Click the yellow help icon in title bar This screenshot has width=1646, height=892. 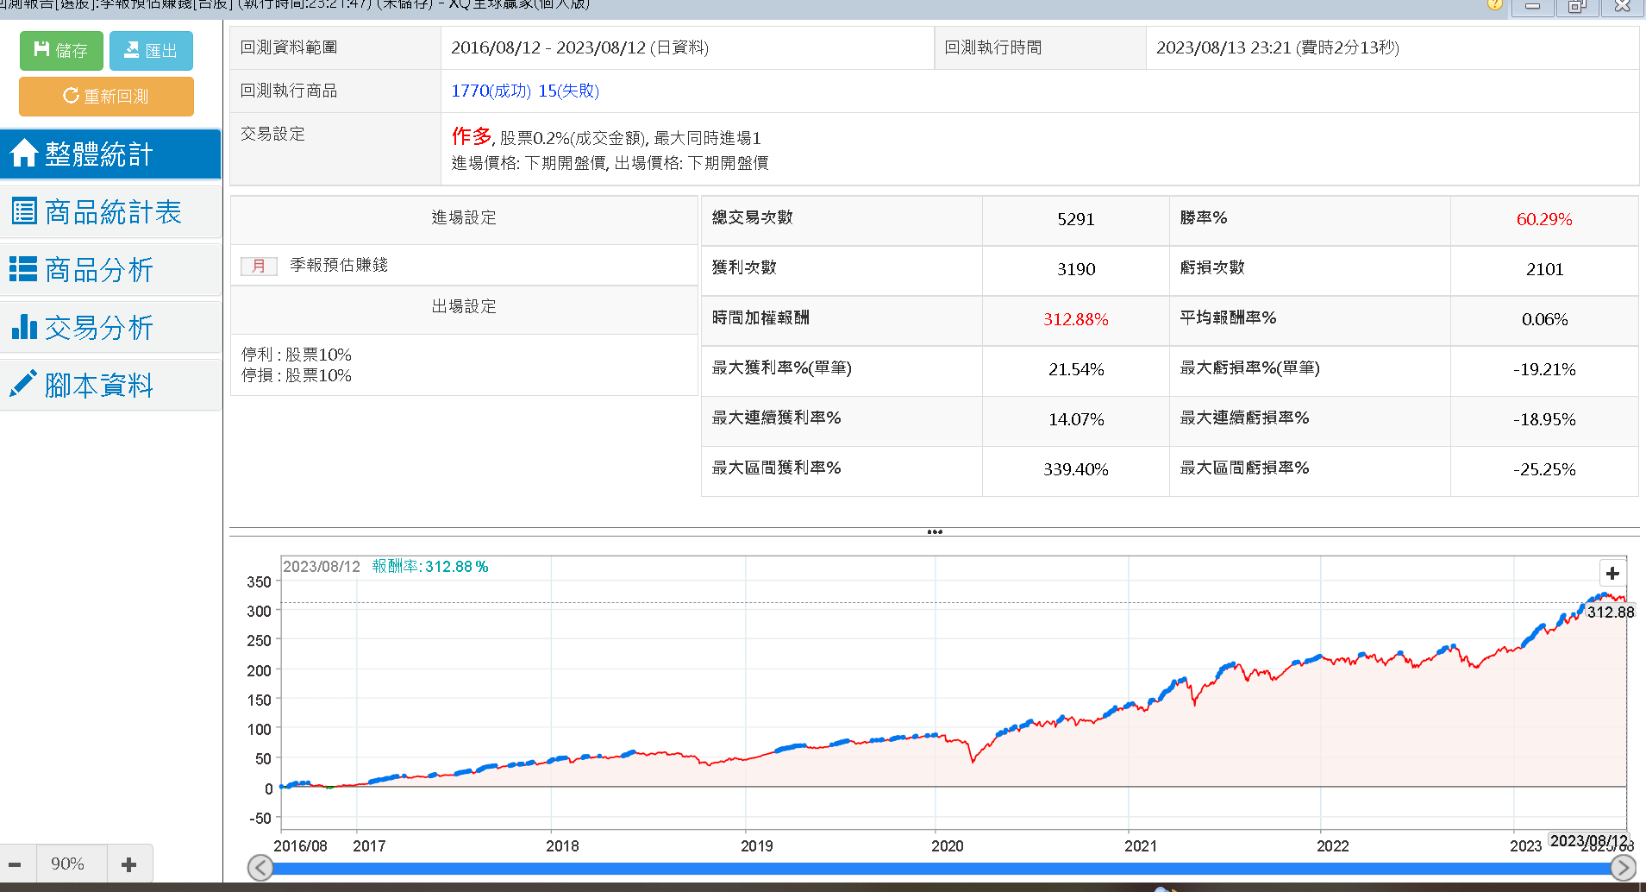(1495, 4)
